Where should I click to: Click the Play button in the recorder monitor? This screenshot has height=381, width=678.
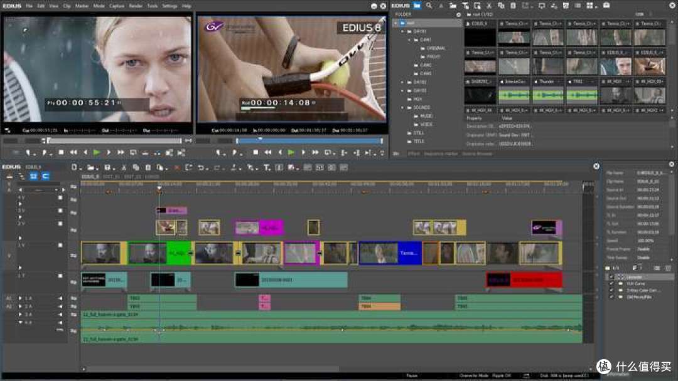291,152
